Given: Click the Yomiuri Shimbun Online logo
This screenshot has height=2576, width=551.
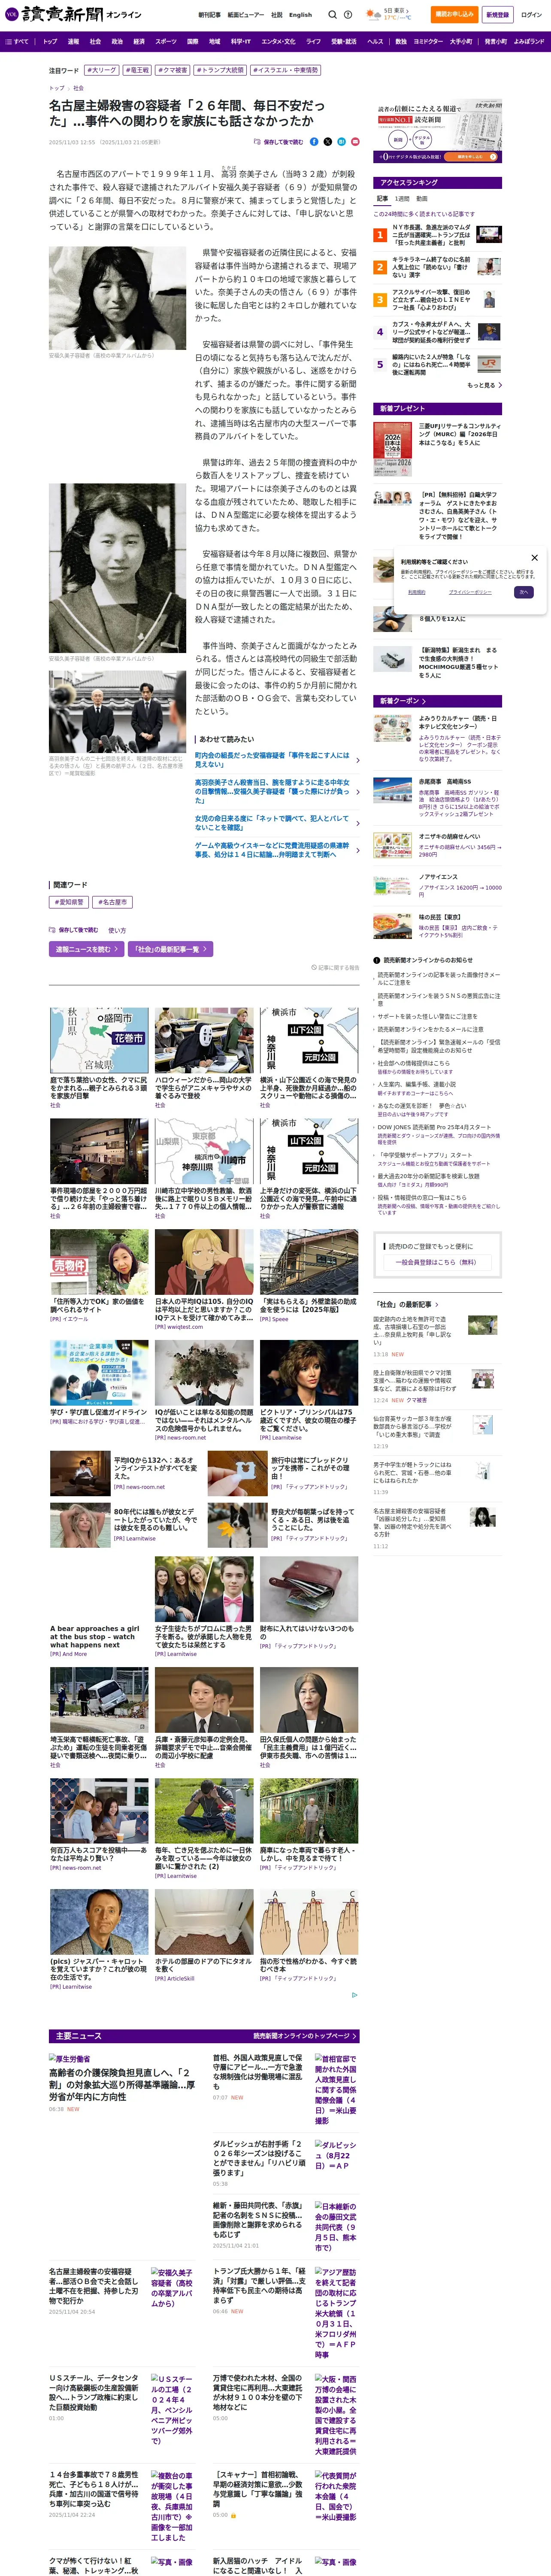Looking at the screenshot, I should (x=72, y=15).
